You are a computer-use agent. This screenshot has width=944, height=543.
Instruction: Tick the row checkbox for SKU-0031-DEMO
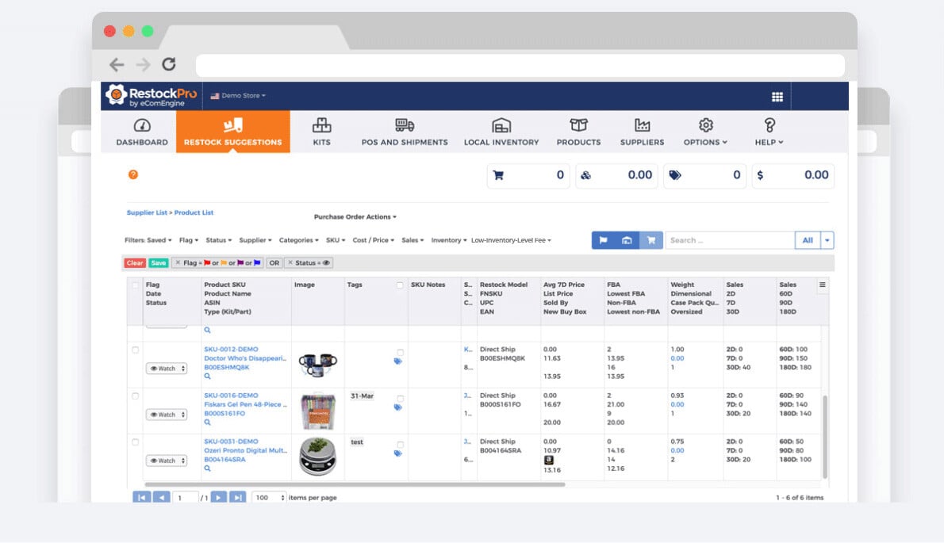(136, 442)
